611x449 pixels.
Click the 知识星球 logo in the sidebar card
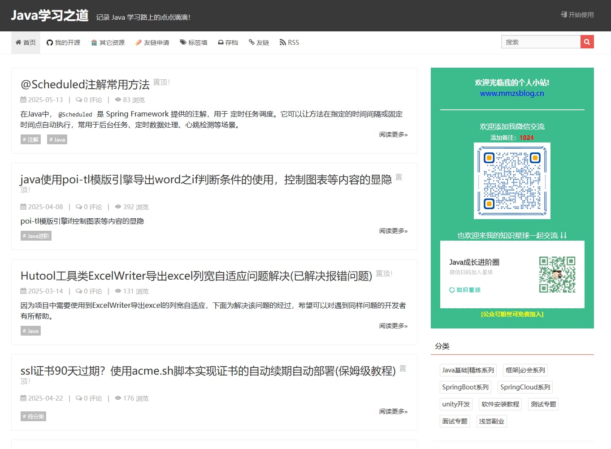(x=464, y=289)
